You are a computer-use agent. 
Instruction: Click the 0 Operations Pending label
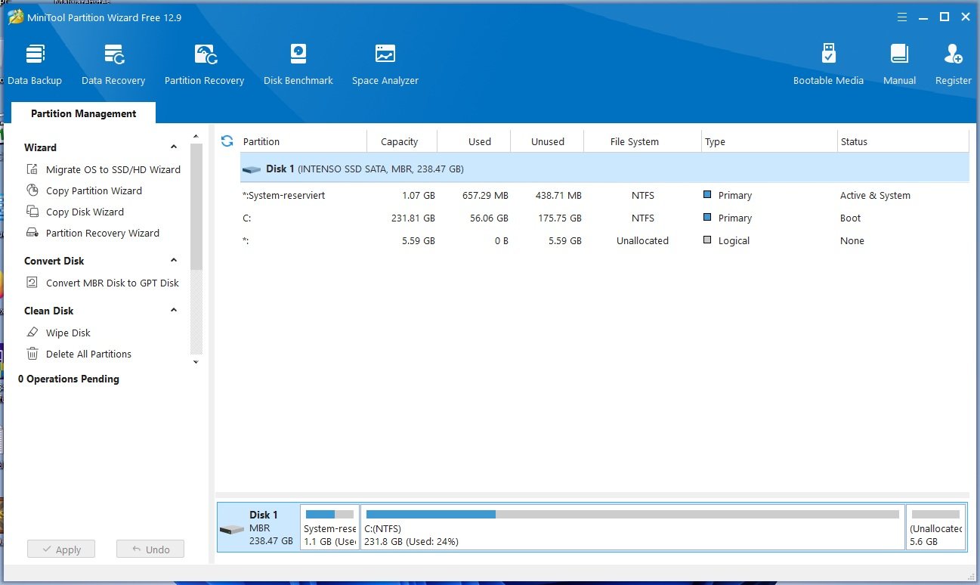pyautogui.click(x=69, y=379)
